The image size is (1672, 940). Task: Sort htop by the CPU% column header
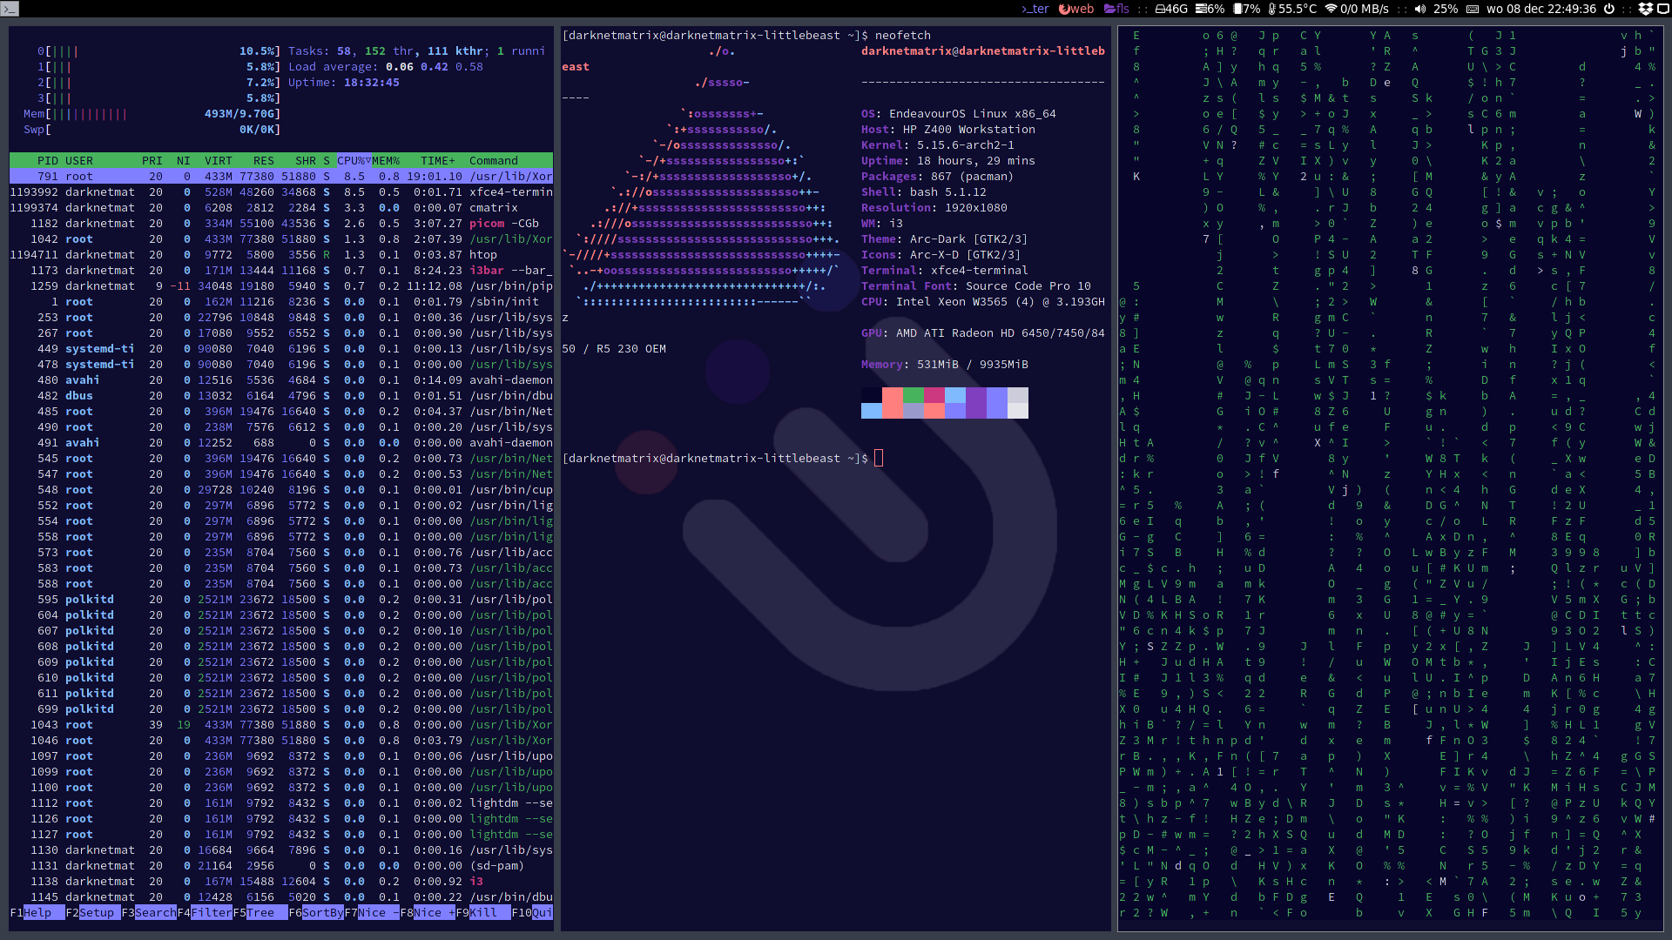coord(354,161)
